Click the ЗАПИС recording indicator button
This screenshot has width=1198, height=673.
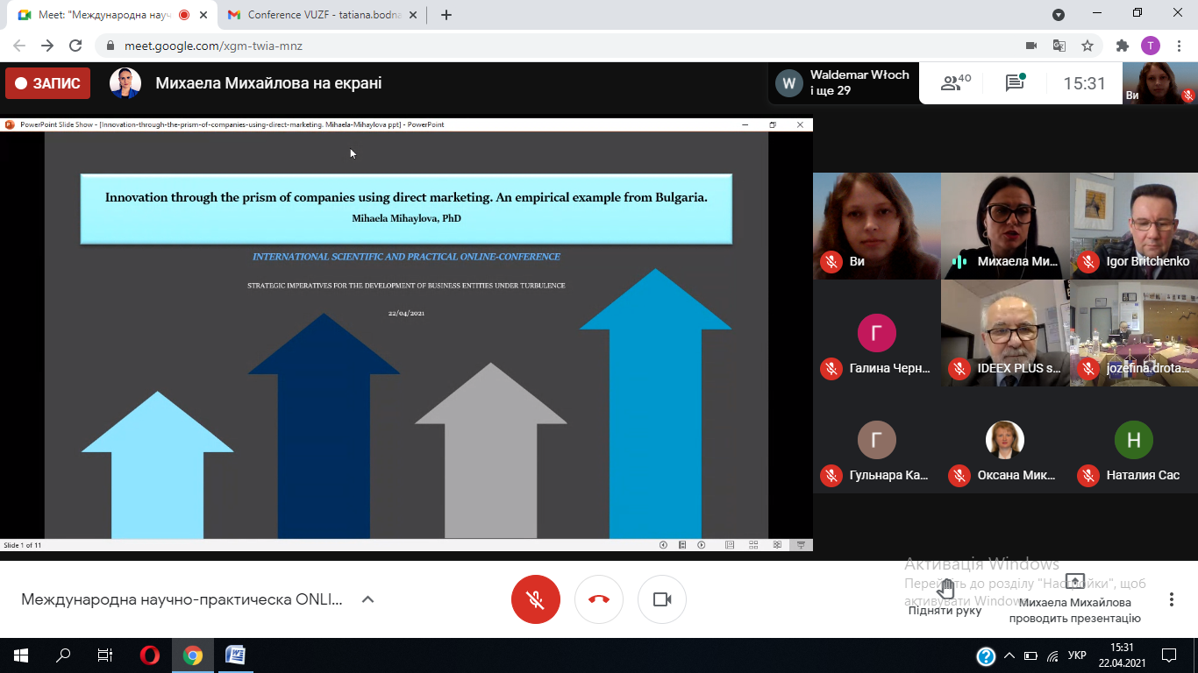pos(47,83)
